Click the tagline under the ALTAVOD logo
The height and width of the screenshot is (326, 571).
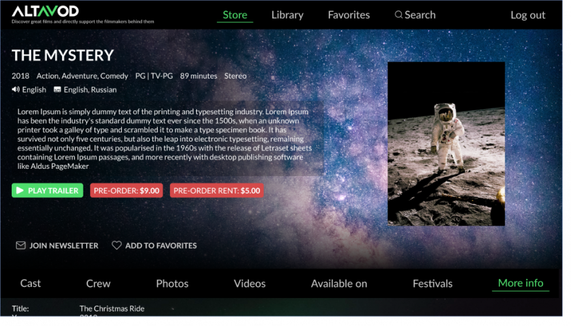pyautogui.click(x=83, y=22)
